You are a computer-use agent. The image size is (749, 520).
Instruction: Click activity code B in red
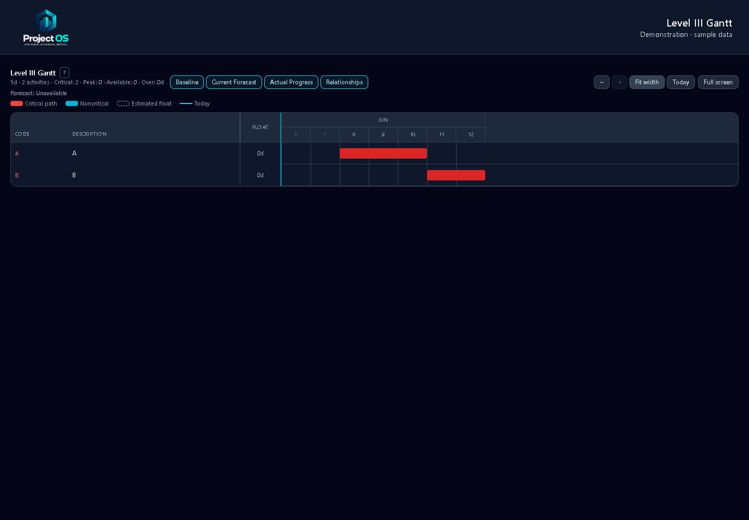[17, 176]
